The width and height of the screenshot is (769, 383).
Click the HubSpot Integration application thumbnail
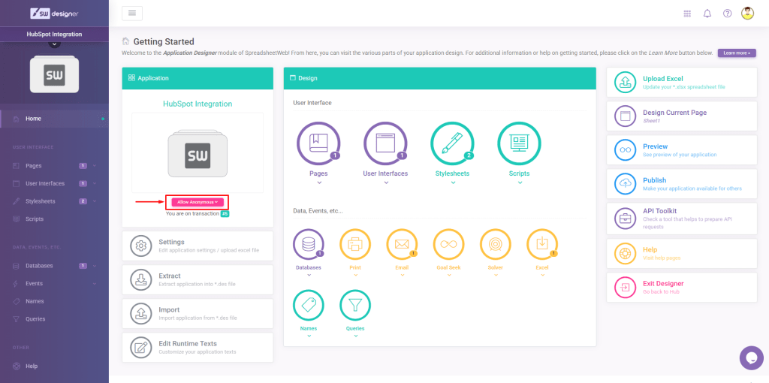tap(198, 154)
